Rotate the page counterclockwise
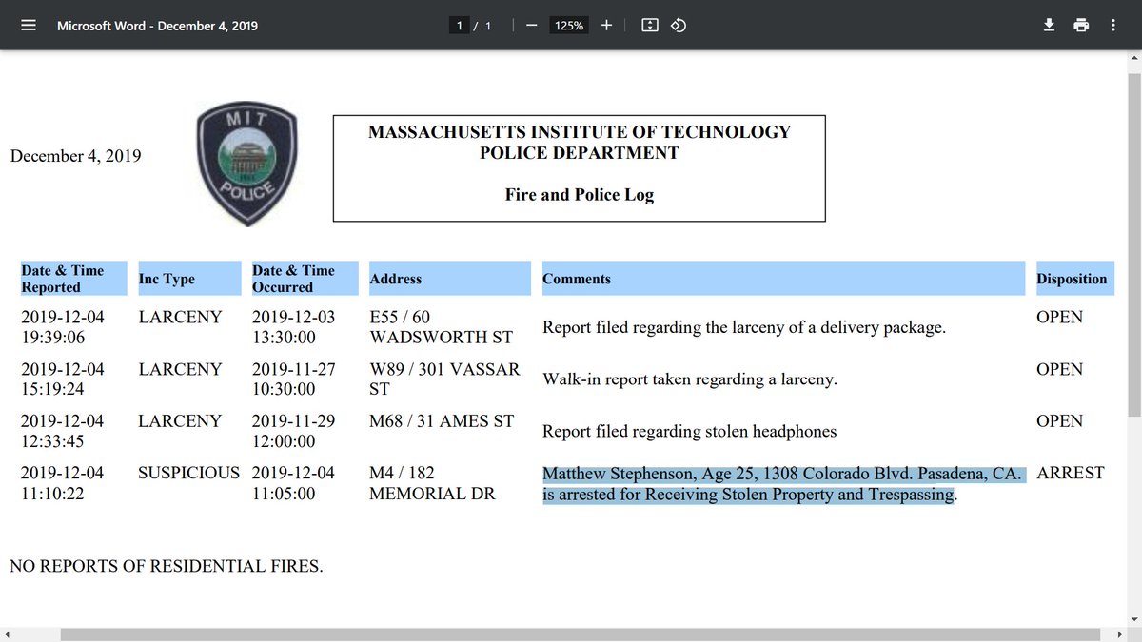1142x642 pixels. pyautogui.click(x=678, y=26)
